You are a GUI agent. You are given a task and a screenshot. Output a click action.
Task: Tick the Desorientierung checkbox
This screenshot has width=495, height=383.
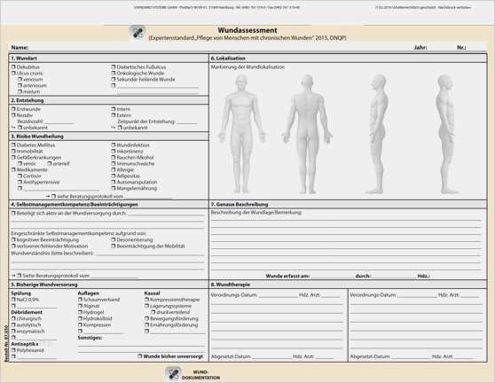pyautogui.click(x=114, y=239)
